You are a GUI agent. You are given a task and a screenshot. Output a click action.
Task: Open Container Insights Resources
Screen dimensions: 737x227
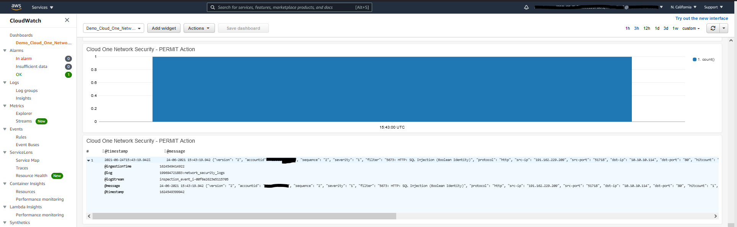(x=25, y=192)
